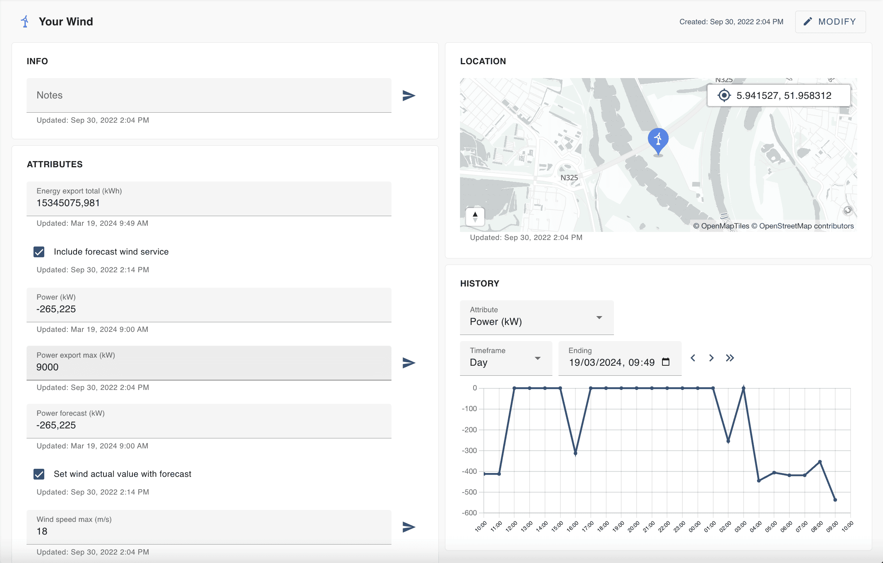Uncheck Include forecast wind service
The height and width of the screenshot is (563, 883).
pyautogui.click(x=39, y=252)
